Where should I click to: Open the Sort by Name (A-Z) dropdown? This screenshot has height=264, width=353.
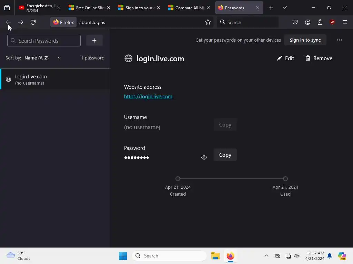[x=43, y=58]
